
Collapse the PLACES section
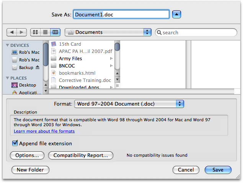point(7,78)
